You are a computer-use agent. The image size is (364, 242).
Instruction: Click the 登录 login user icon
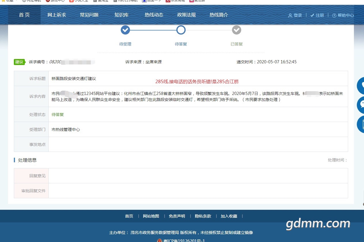(290, 16)
